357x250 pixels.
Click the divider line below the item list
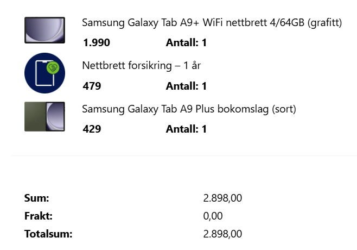(x=184, y=156)
